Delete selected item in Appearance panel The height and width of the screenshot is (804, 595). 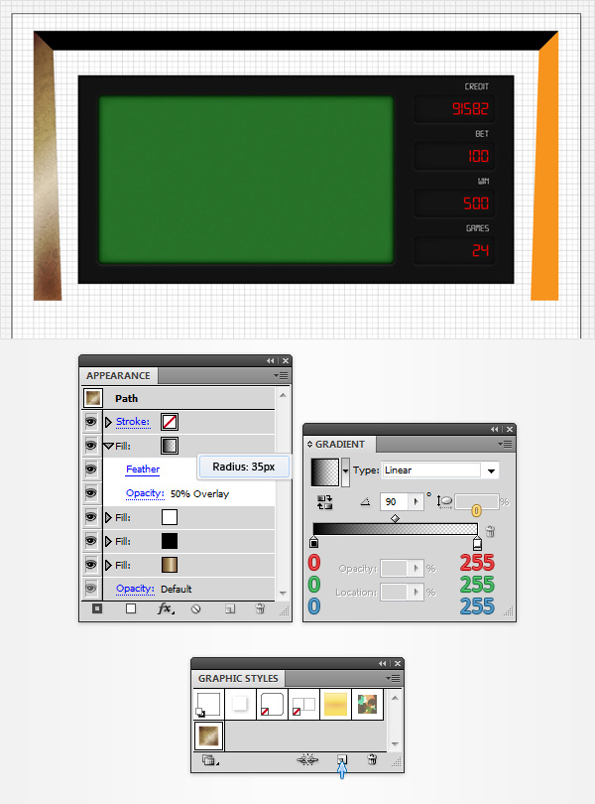tap(260, 608)
